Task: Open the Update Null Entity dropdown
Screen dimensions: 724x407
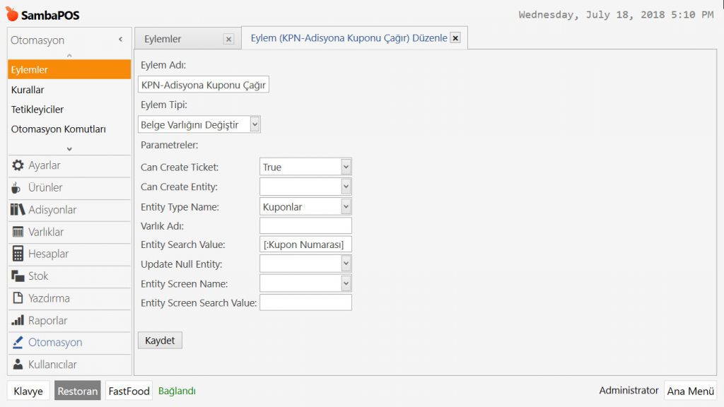Action: pyautogui.click(x=346, y=264)
